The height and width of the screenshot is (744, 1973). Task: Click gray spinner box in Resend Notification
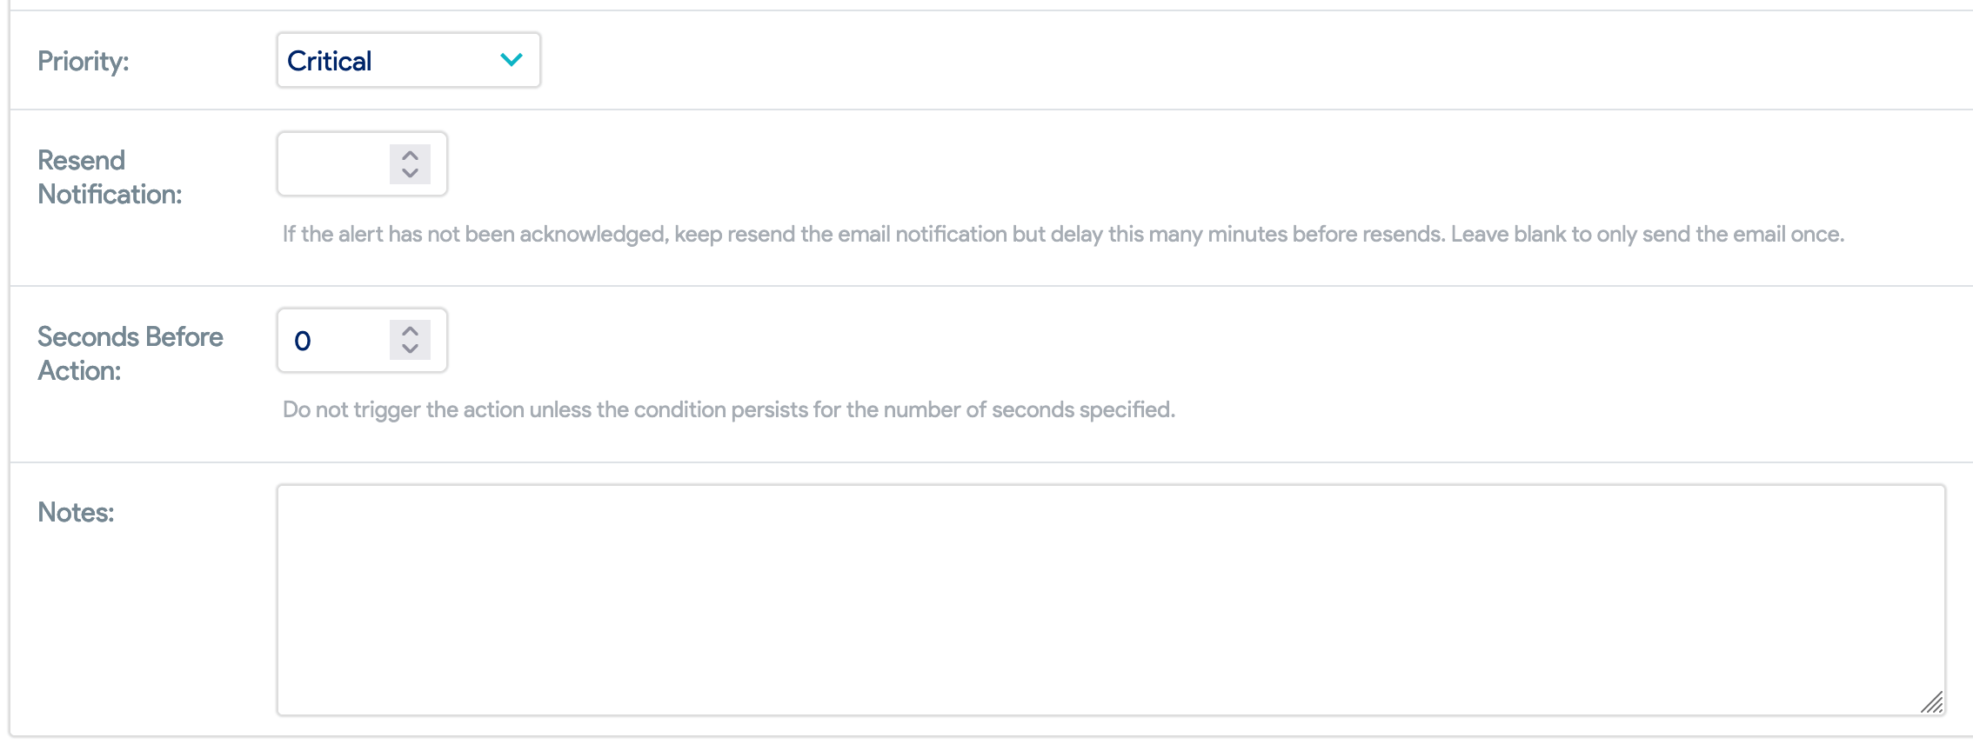tap(410, 163)
